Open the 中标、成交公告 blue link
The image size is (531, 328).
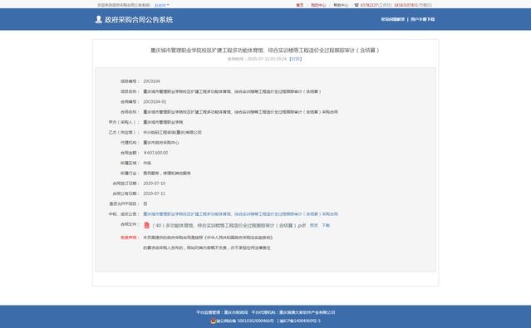tap(240, 214)
